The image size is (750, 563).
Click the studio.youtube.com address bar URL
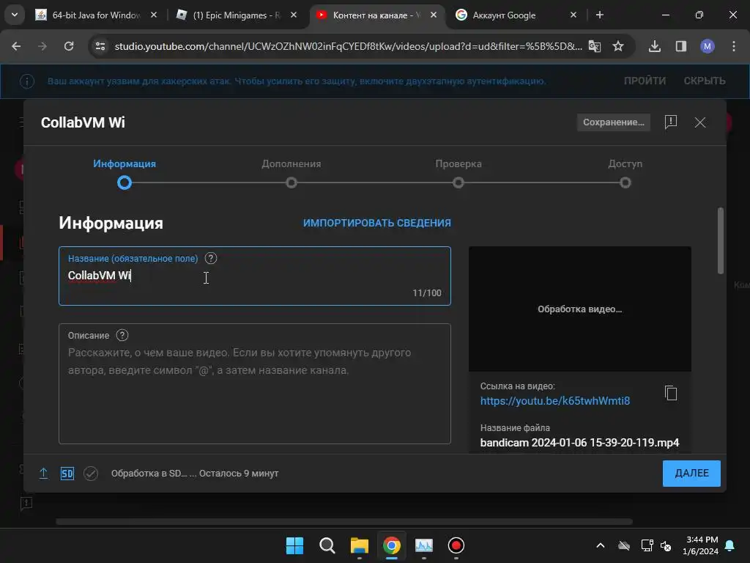click(348, 46)
